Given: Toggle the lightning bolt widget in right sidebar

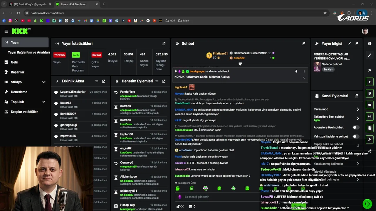Looking at the screenshot, I should (x=370, y=82).
